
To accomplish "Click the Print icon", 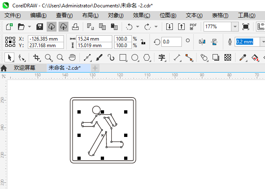I will click(75, 27).
